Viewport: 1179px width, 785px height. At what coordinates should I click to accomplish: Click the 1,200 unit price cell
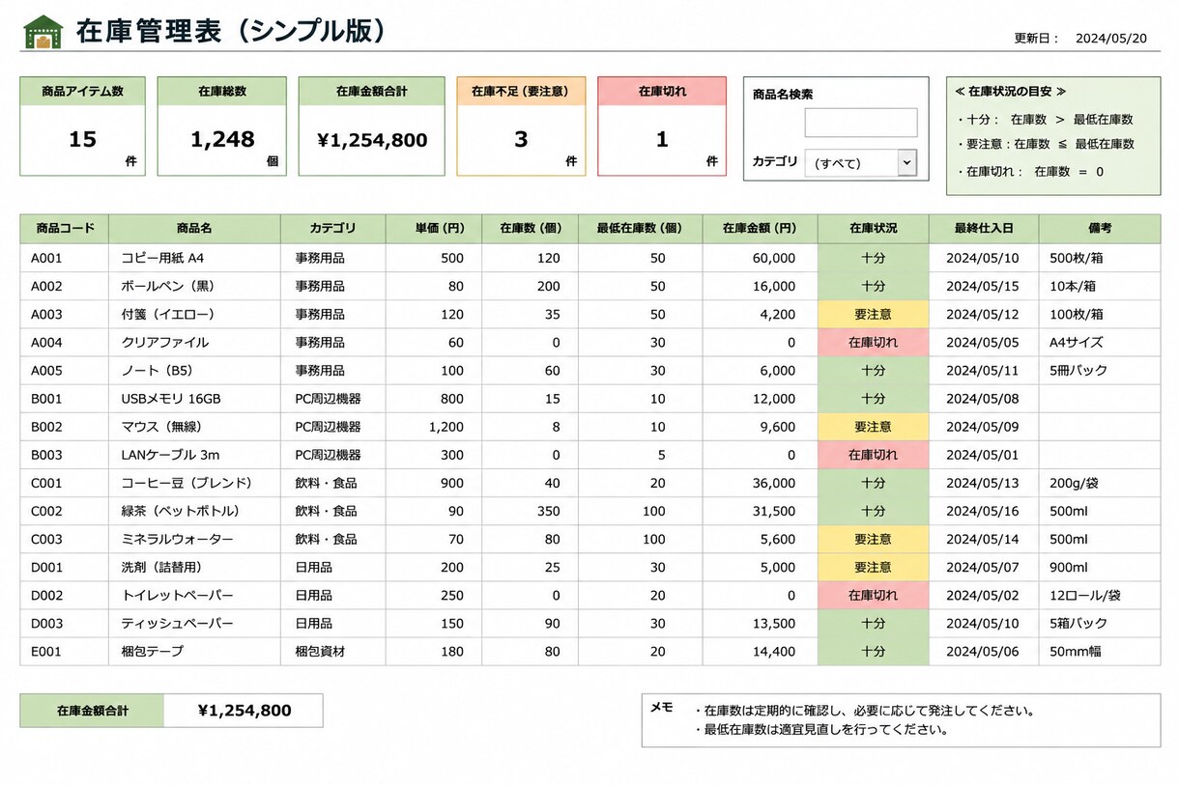click(x=434, y=427)
